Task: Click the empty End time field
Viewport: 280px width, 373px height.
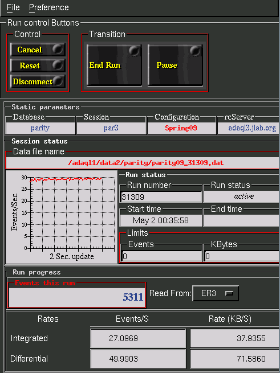Action: pos(242,220)
